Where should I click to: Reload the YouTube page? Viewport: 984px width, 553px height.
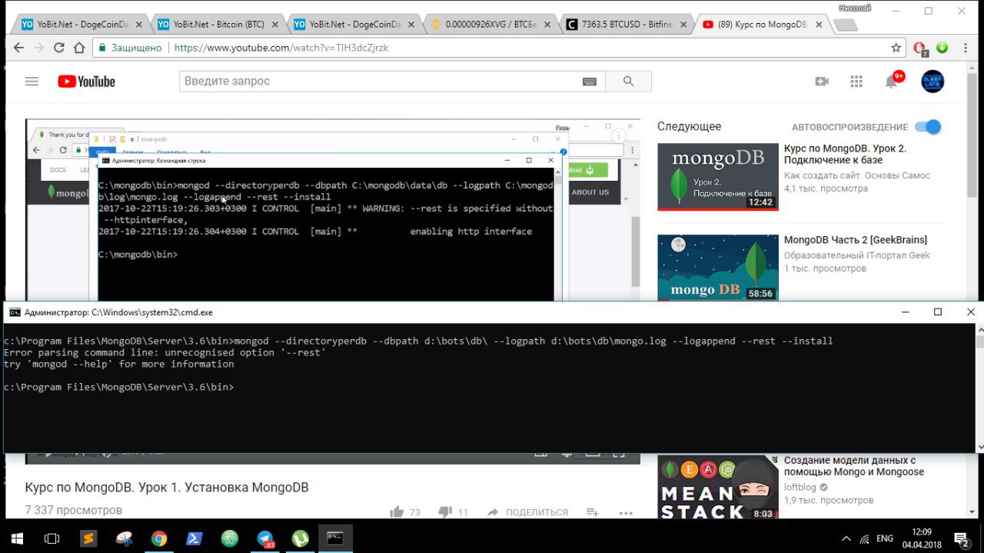pos(58,48)
